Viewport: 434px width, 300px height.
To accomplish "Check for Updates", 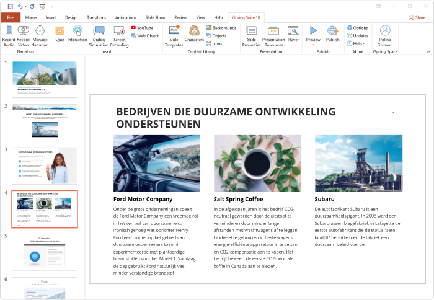I will 357,36.
